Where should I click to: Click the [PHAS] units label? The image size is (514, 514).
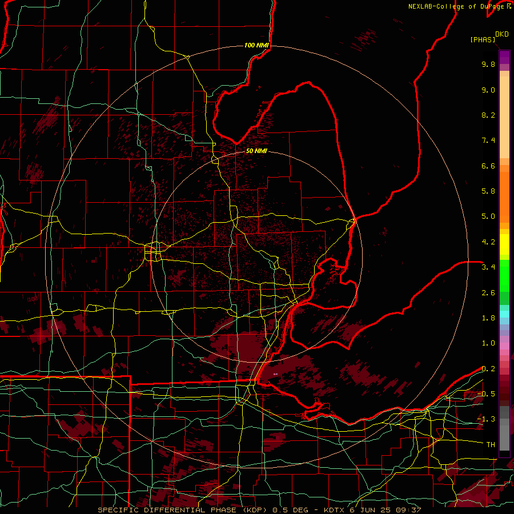pyautogui.click(x=483, y=39)
